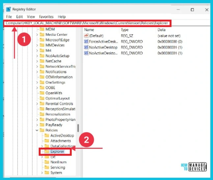Collapse the Policies key

point(37,130)
